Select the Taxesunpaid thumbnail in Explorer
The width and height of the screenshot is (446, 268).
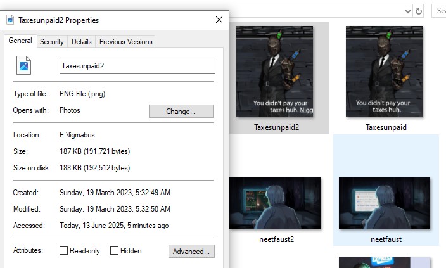click(385, 72)
